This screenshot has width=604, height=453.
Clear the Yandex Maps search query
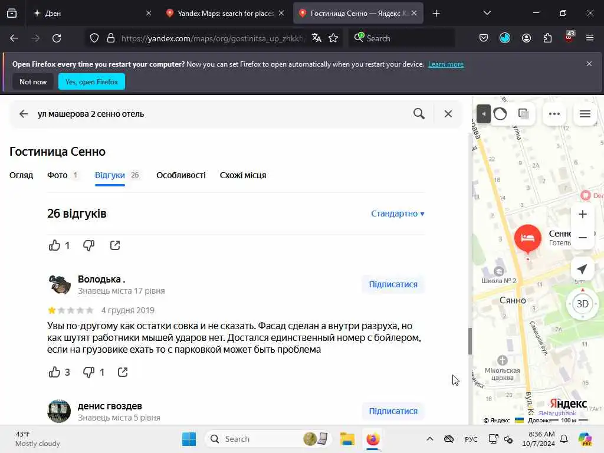[448, 114]
